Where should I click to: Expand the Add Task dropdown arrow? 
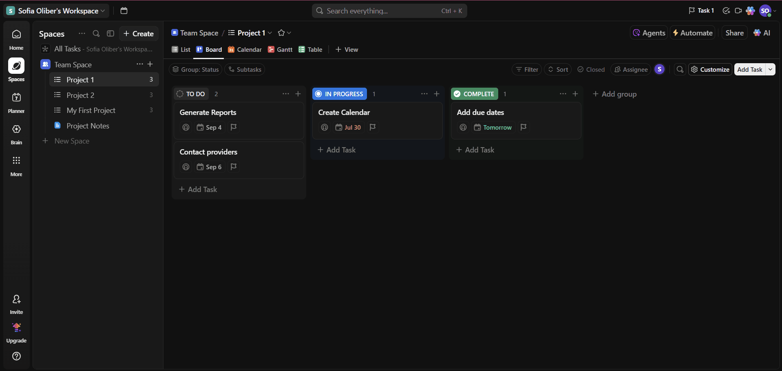pyautogui.click(x=770, y=69)
